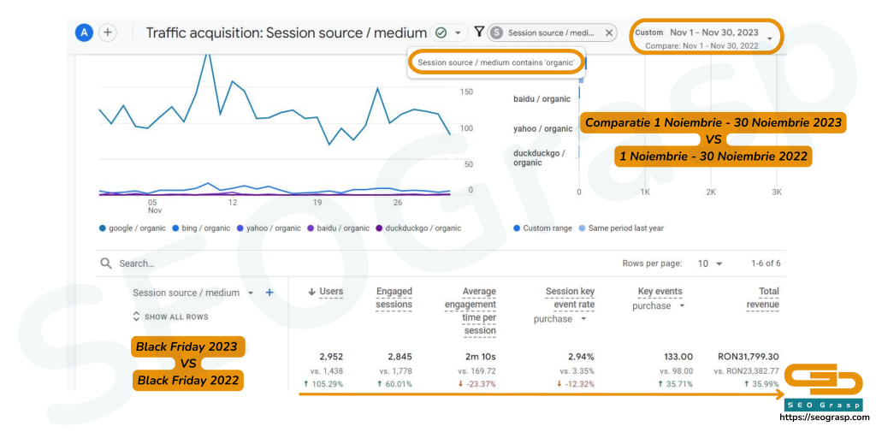Remove the Session source / medium filter chip
This screenshot has width=876, height=438.
pyautogui.click(x=609, y=33)
